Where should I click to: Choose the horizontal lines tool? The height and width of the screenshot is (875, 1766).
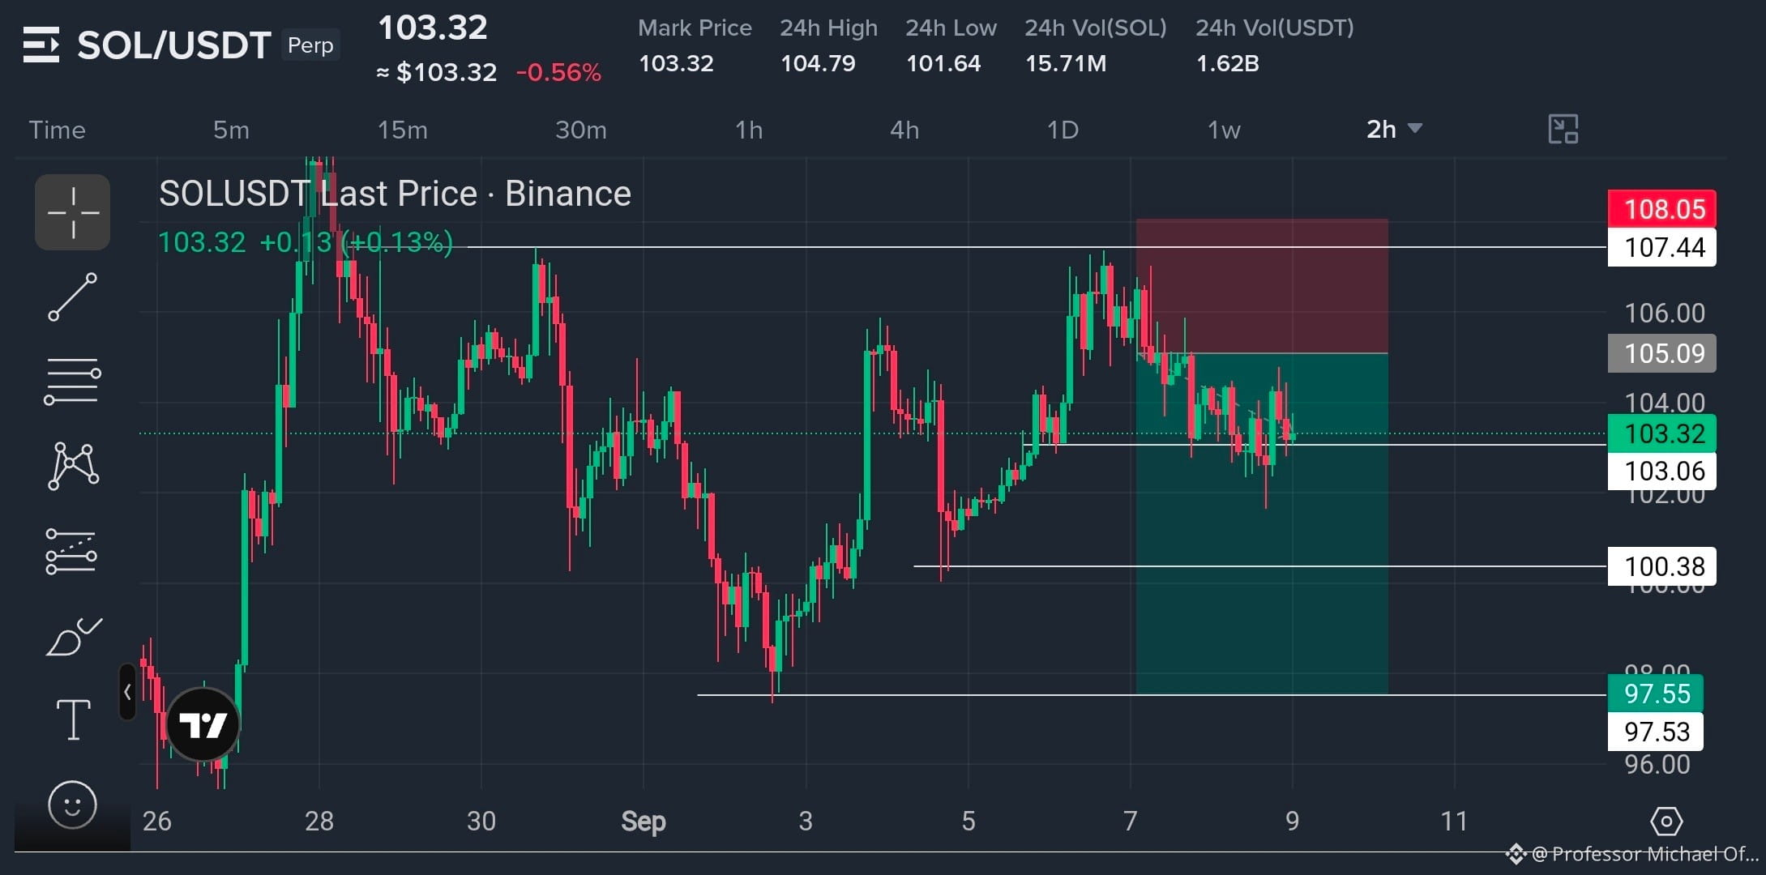73,382
